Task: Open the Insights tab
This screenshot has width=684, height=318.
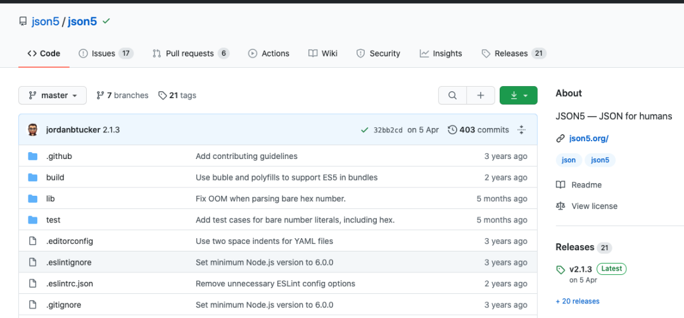Action: pos(441,53)
